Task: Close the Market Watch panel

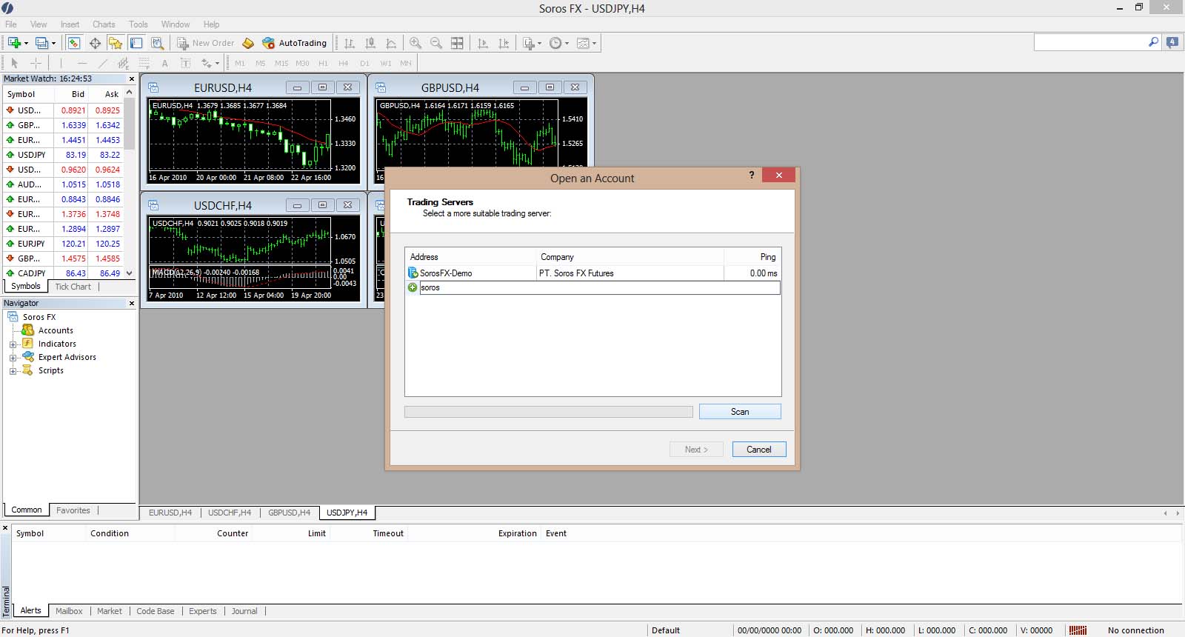Action: pyautogui.click(x=132, y=79)
